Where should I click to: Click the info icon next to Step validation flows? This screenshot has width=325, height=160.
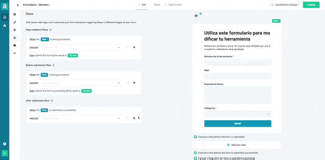click(50, 30)
